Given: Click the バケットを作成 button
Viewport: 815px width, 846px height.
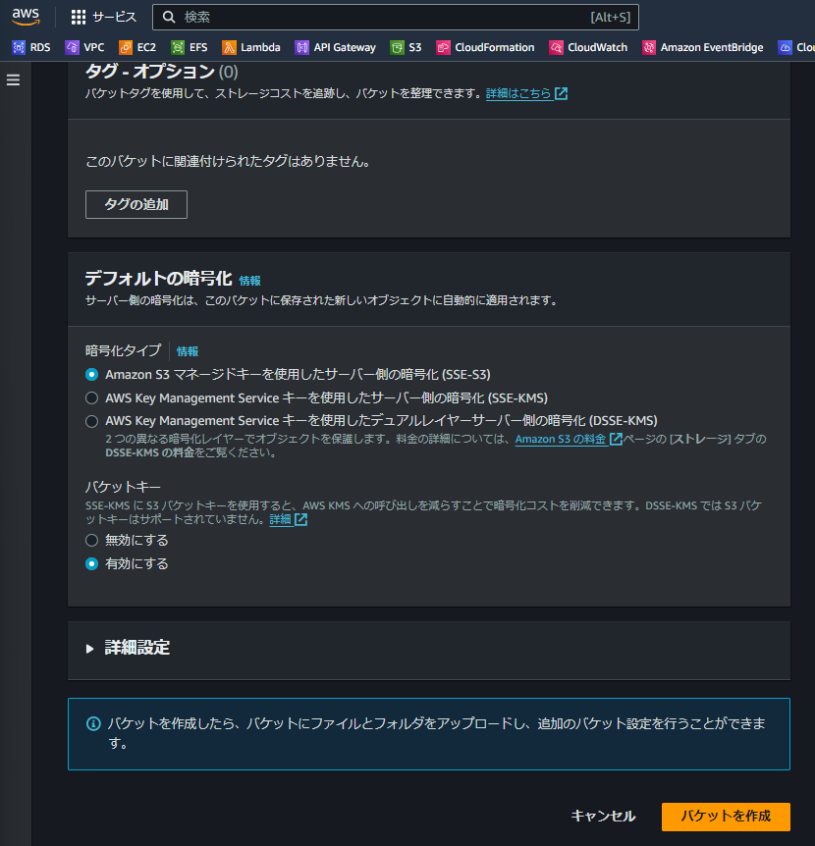Looking at the screenshot, I should click(726, 817).
